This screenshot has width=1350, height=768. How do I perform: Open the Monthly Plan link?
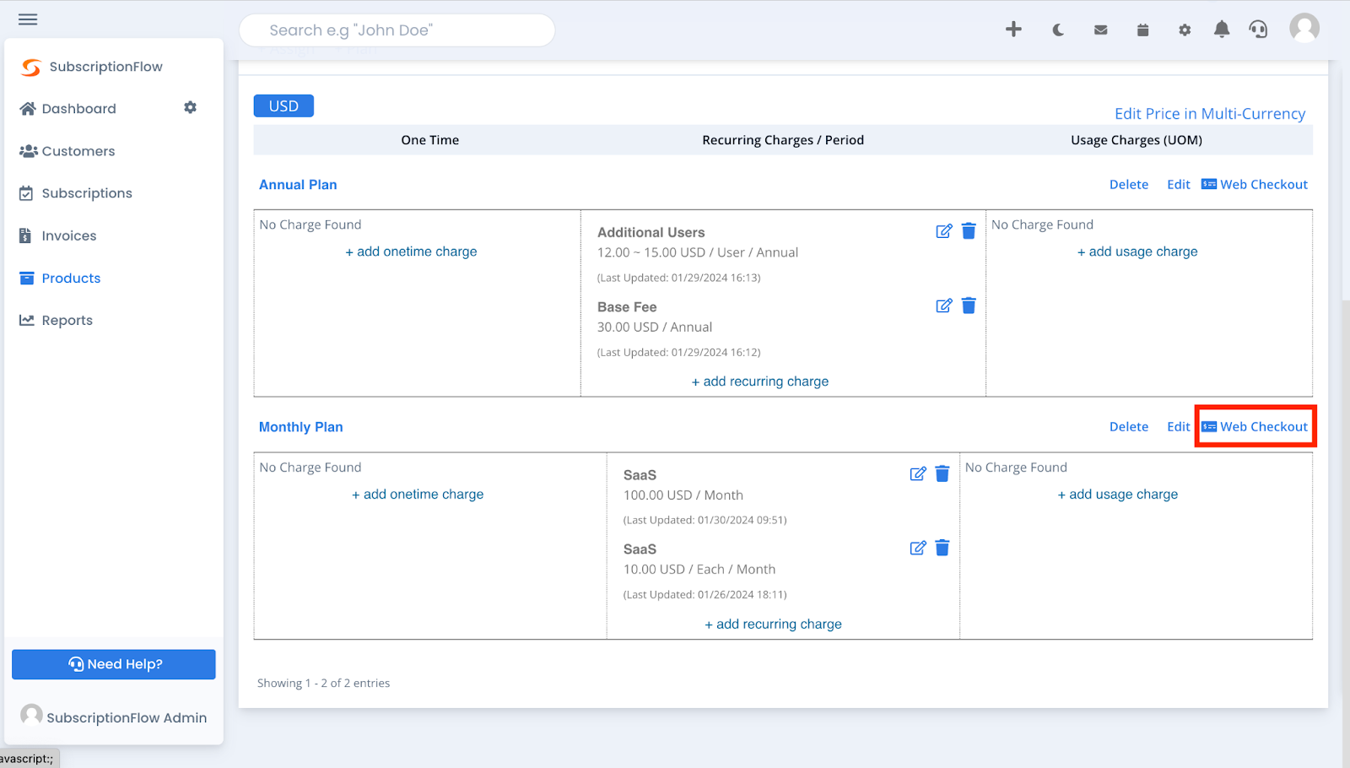tap(300, 427)
